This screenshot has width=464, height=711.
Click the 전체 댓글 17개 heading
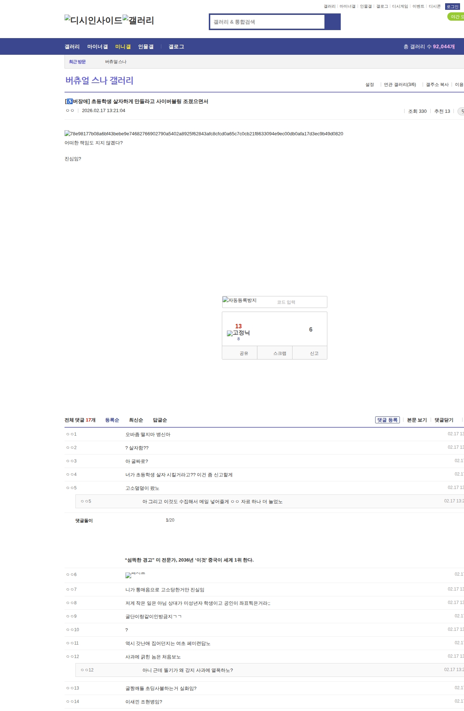click(x=80, y=420)
